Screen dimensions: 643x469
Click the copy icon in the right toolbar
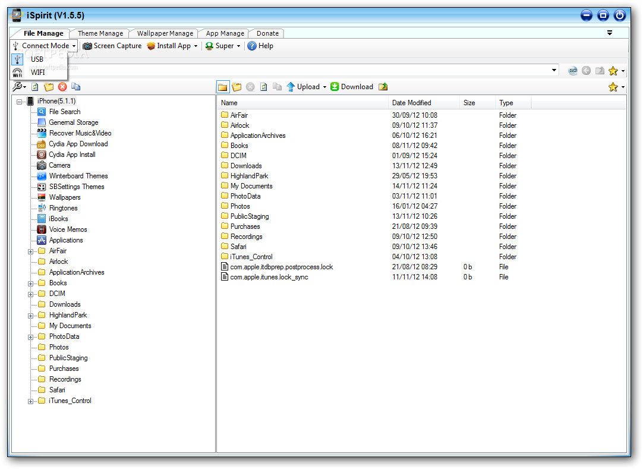[x=278, y=87]
